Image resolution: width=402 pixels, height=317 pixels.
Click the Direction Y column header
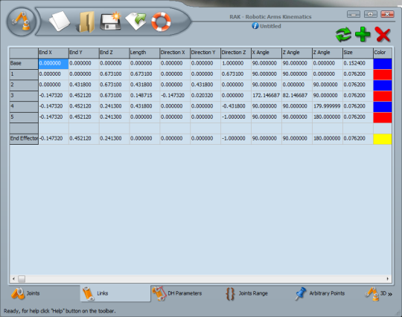click(x=205, y=53)
